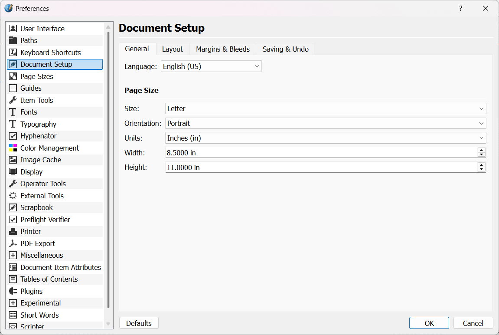The width and height of the screenshot is (499, 335).
Task: Click the Display monitor icon
Action: pos(13,172)
